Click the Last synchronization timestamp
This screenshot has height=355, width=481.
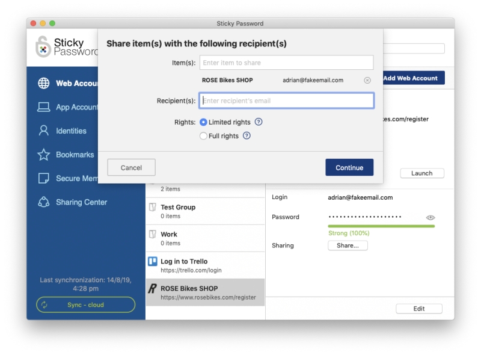tap(85, 284)
